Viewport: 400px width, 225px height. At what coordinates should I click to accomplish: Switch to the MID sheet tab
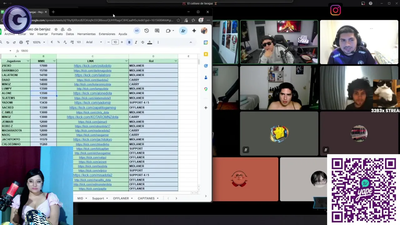click(82, 198)
